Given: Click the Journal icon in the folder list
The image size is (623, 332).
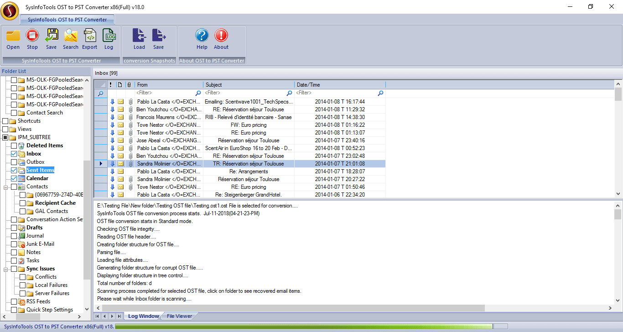Looking at the screenshot, I should click(x=21, y=236).
